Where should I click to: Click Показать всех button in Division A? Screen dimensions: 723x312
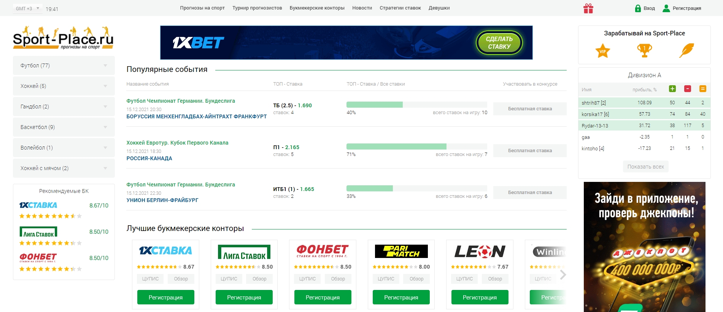click(x=645, y=167)
